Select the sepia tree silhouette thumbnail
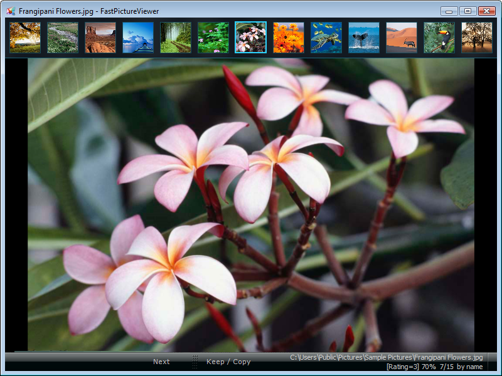The image size is (502, 376). tap(477, 38)
